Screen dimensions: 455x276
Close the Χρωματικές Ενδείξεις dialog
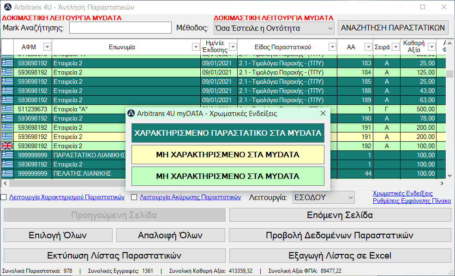pos(323,114)
